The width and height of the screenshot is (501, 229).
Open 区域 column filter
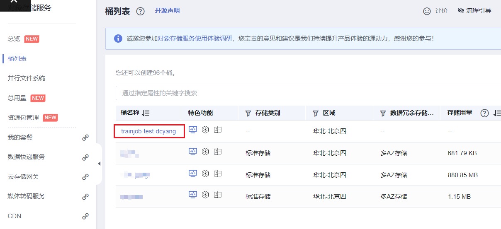click(x=315, y=113)
